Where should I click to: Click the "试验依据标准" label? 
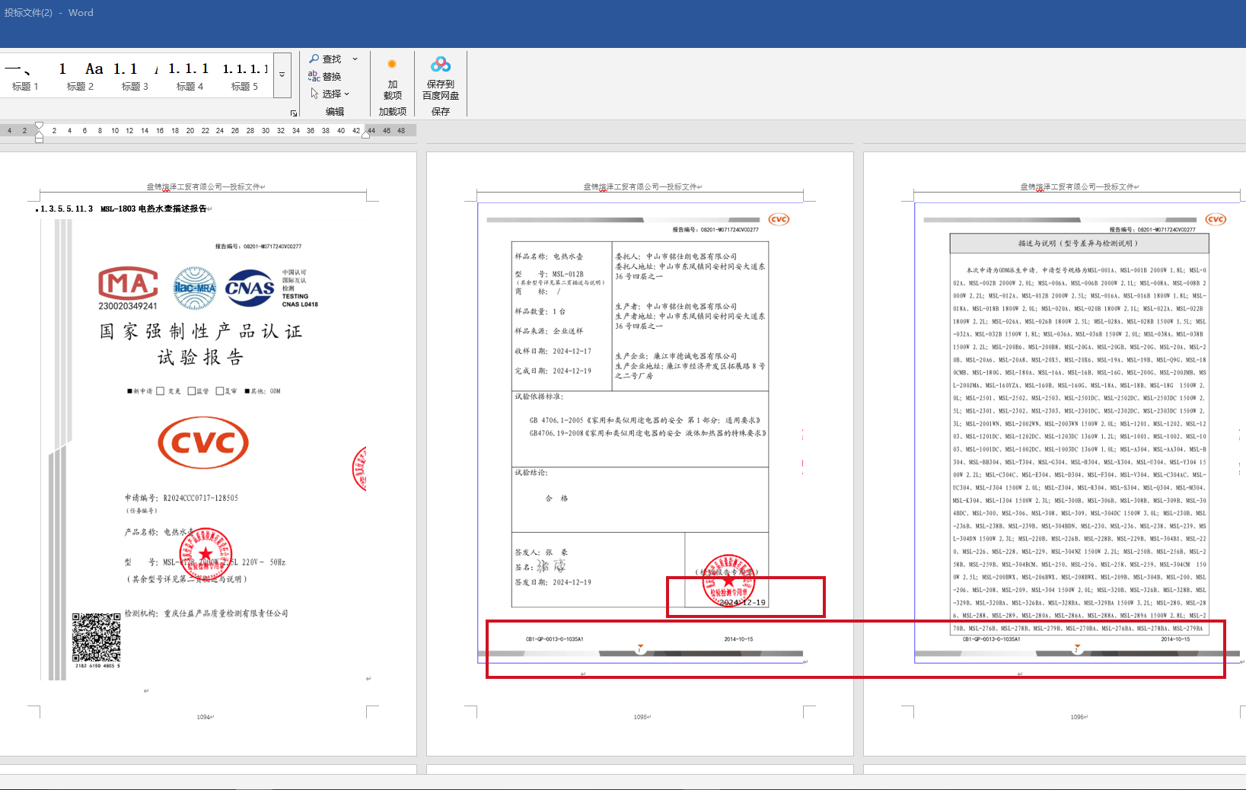point(539,397)
